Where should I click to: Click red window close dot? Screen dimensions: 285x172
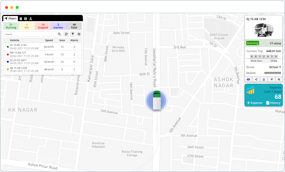pos(7,7)
